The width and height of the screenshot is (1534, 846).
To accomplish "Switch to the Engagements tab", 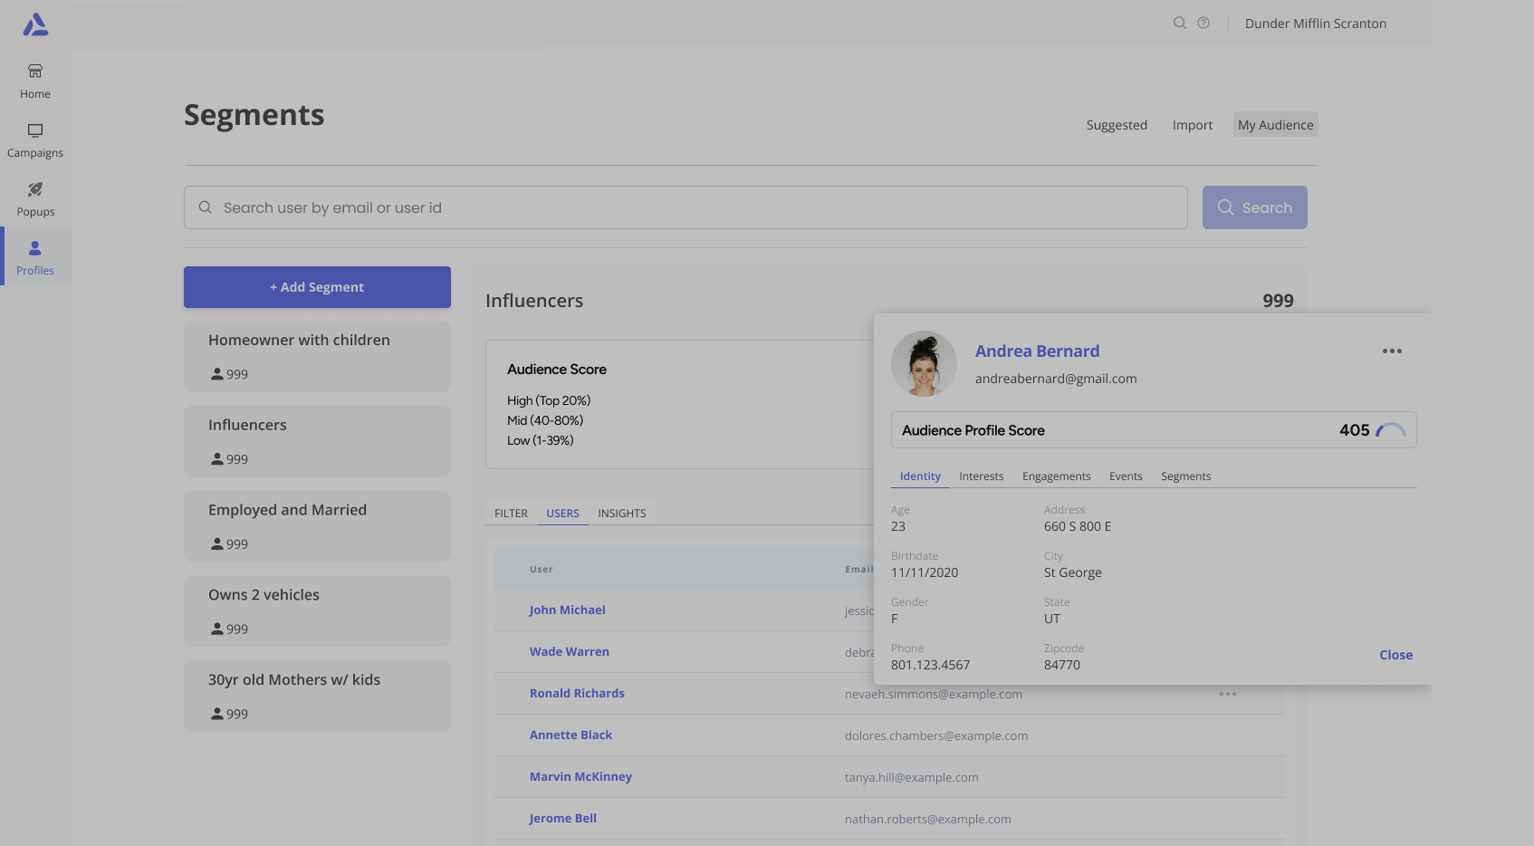I will (x=1056, y=476).
